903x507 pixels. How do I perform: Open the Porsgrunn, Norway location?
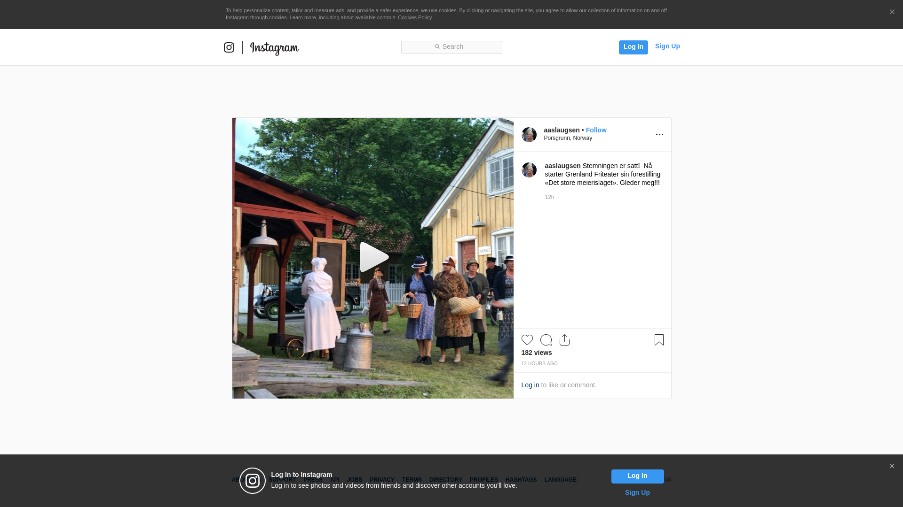[x=568, y=138]
